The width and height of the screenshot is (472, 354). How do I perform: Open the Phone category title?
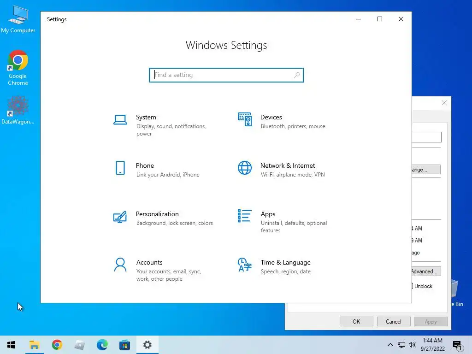145,165
